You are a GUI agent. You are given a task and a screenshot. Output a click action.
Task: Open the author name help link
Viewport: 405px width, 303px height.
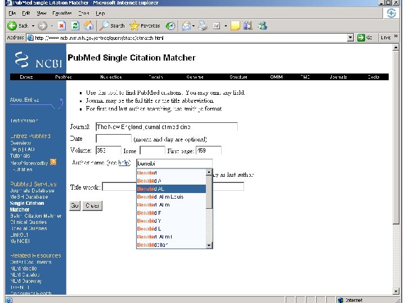click(x=124, y=163)
